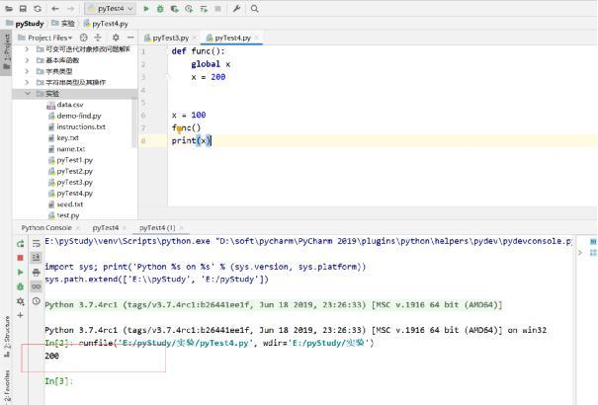This screenshot has width=598, height=405.
Task: Start debugging with the bug icon
Action: 160,8
